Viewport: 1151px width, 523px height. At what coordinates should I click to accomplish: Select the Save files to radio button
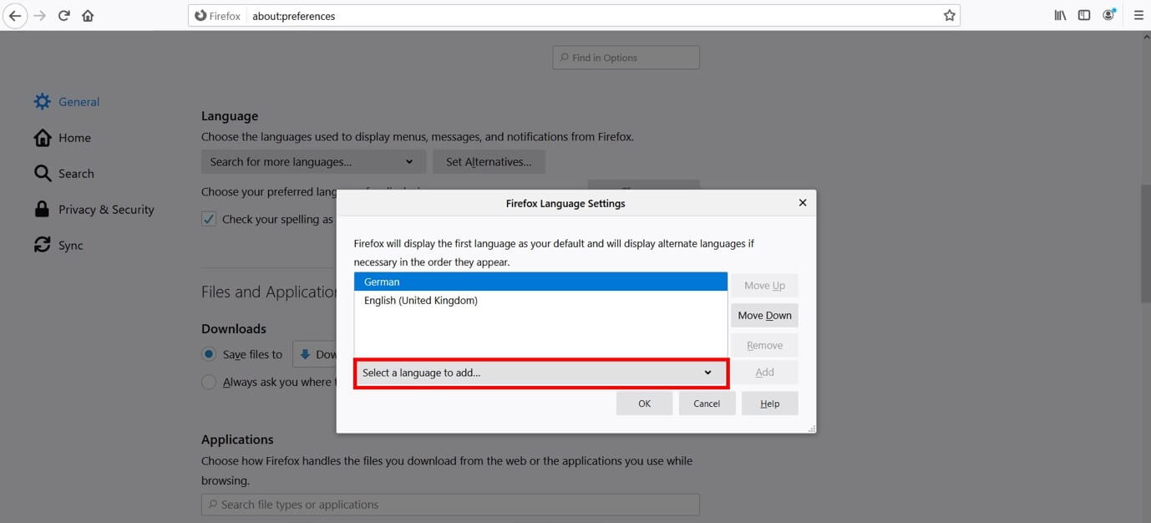209,354
